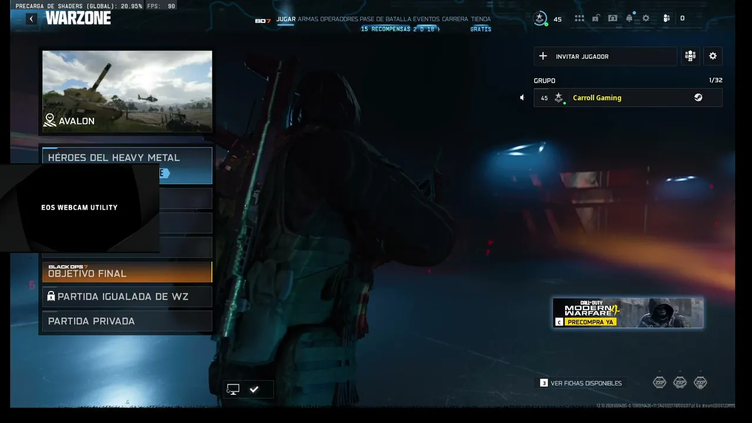752x423 pixels.
Task: Select the middle 2XP token icon
Action: click(x=680, y=382)
